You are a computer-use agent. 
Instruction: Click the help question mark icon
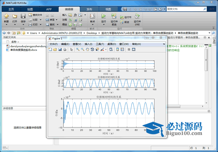click(160, 9)
